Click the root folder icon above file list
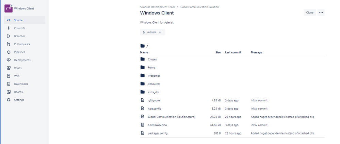 click(143, 46)
